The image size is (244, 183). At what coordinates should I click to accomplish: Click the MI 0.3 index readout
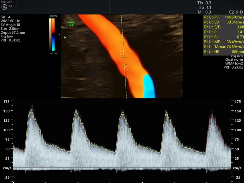click(204, 12)
